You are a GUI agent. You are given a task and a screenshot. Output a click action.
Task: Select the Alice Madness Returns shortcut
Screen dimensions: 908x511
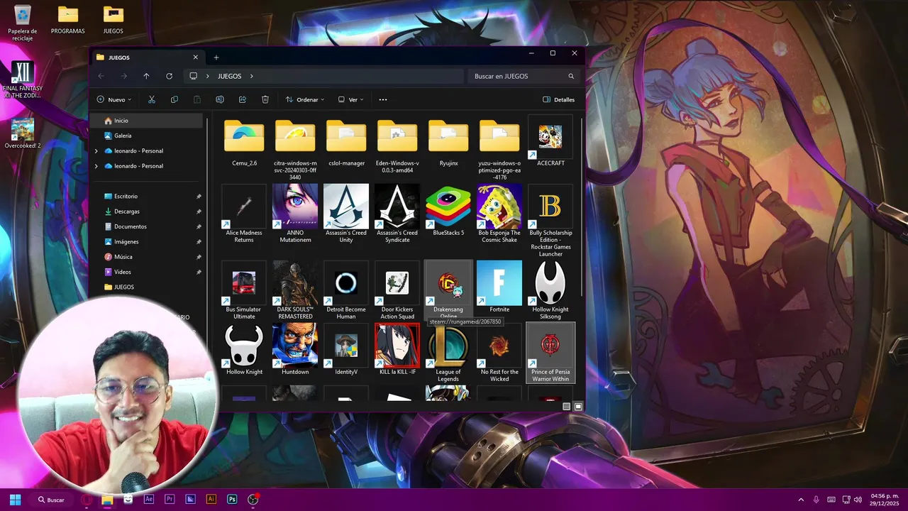[x=244, y=214]
